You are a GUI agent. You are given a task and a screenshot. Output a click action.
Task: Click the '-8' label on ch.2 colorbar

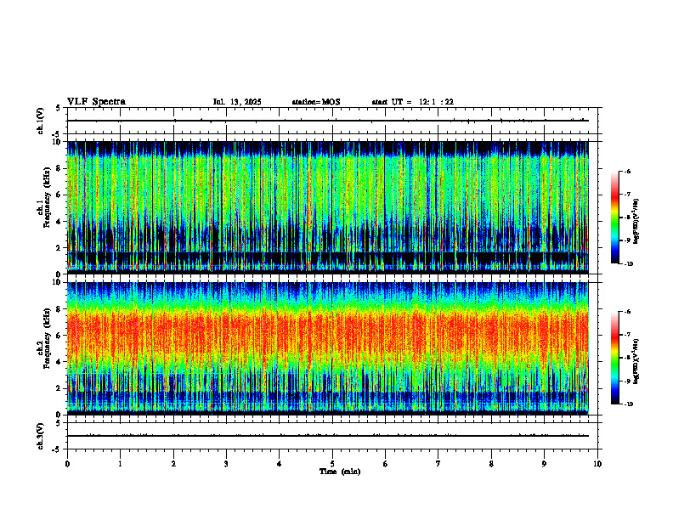pos(627,358)
